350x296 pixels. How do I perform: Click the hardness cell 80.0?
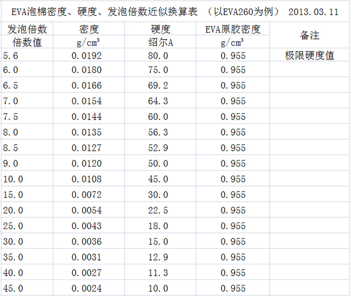pos(161,55)
